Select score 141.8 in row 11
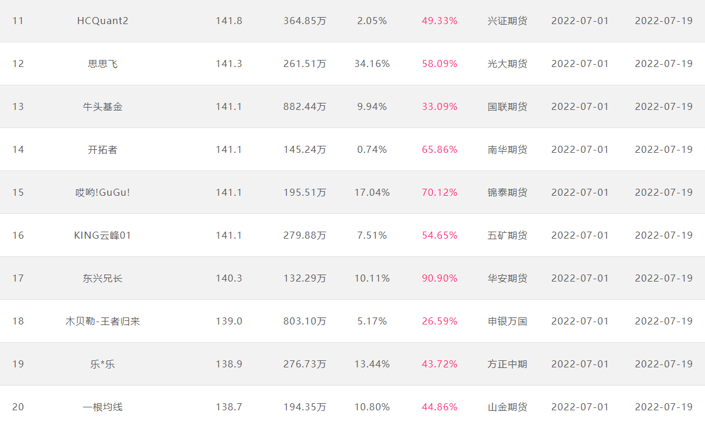 (x=229, y=21)
